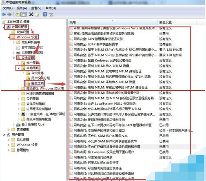Click the Up one level folder icon

pos(17,14)
